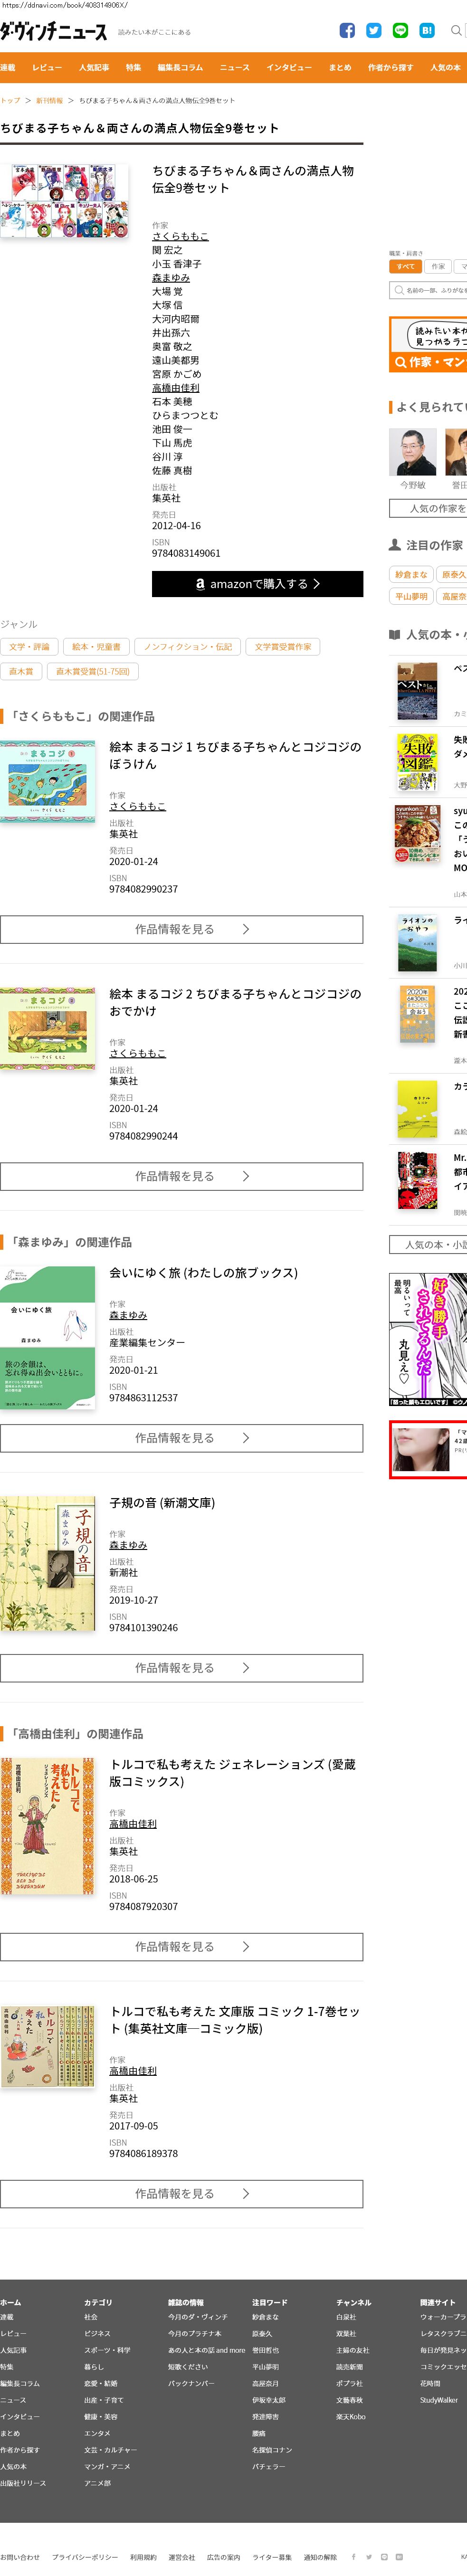Open footer link 利用規約

pos(143,2557)
